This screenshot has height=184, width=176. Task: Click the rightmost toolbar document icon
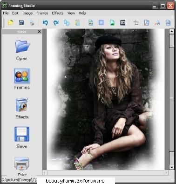(168, 23)
